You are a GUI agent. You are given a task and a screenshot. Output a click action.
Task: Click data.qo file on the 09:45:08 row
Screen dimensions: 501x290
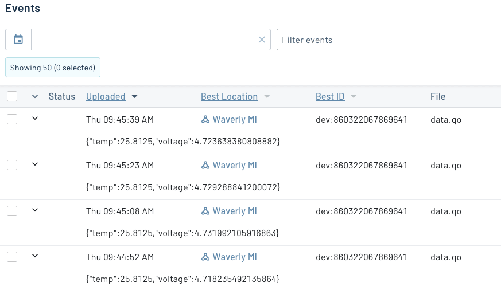coord(446,211)
